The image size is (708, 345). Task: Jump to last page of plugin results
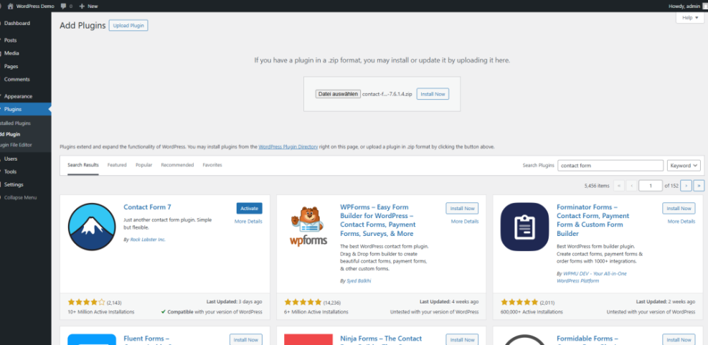pyautogui.click(x=699, y=186)
